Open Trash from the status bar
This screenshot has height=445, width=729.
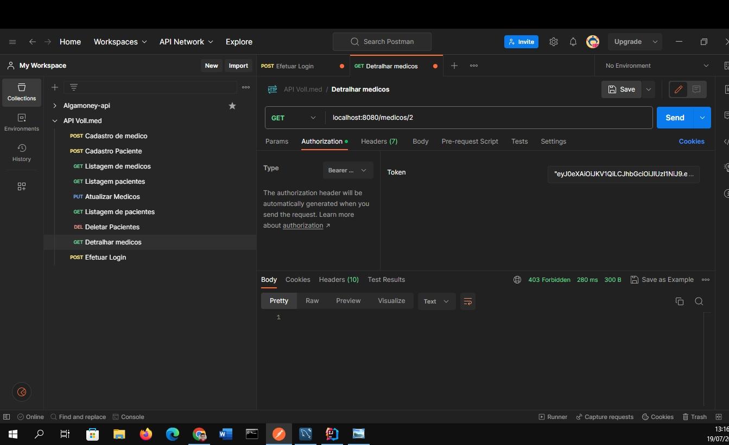point(694,417)
